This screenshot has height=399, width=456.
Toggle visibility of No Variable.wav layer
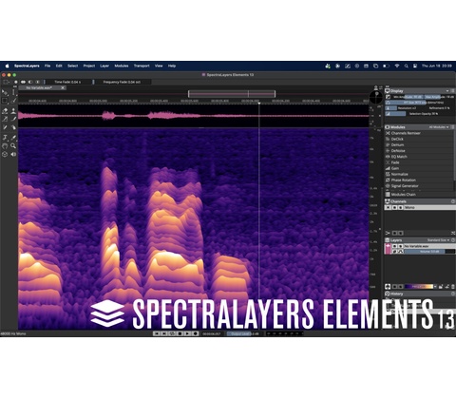tap(394, 246)
